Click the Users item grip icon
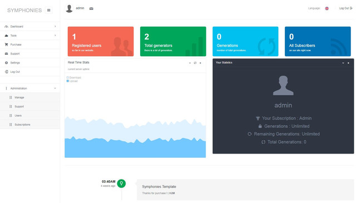This screenshot has height=203, width=356. pos(11,116)
